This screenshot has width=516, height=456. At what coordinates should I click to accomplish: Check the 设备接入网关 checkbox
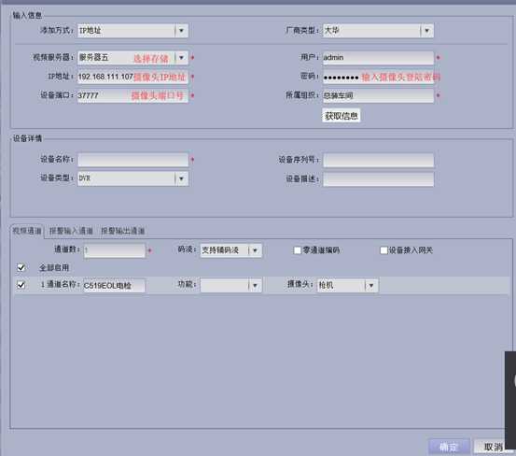coord(384,250)
